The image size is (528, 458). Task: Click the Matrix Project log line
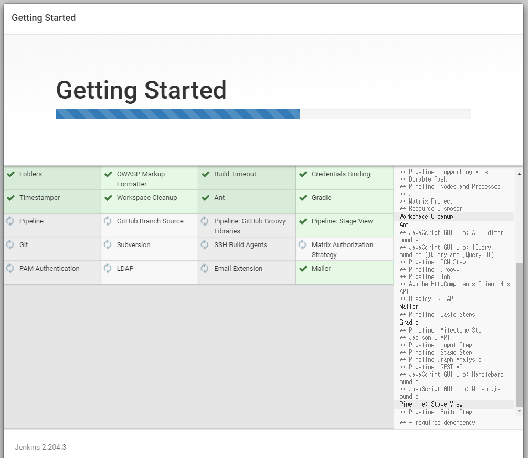click(x=426, y=201)
